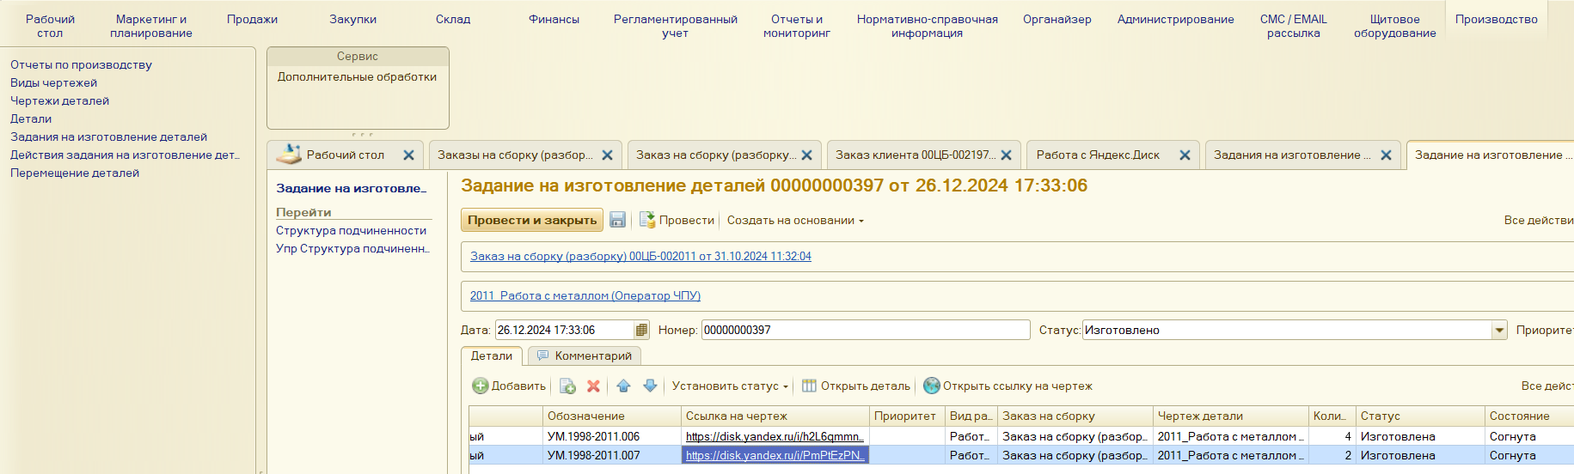Save the document with the diskette icon
The image size is (1574, 474).
pyautogui.click(x=617, y=220)
